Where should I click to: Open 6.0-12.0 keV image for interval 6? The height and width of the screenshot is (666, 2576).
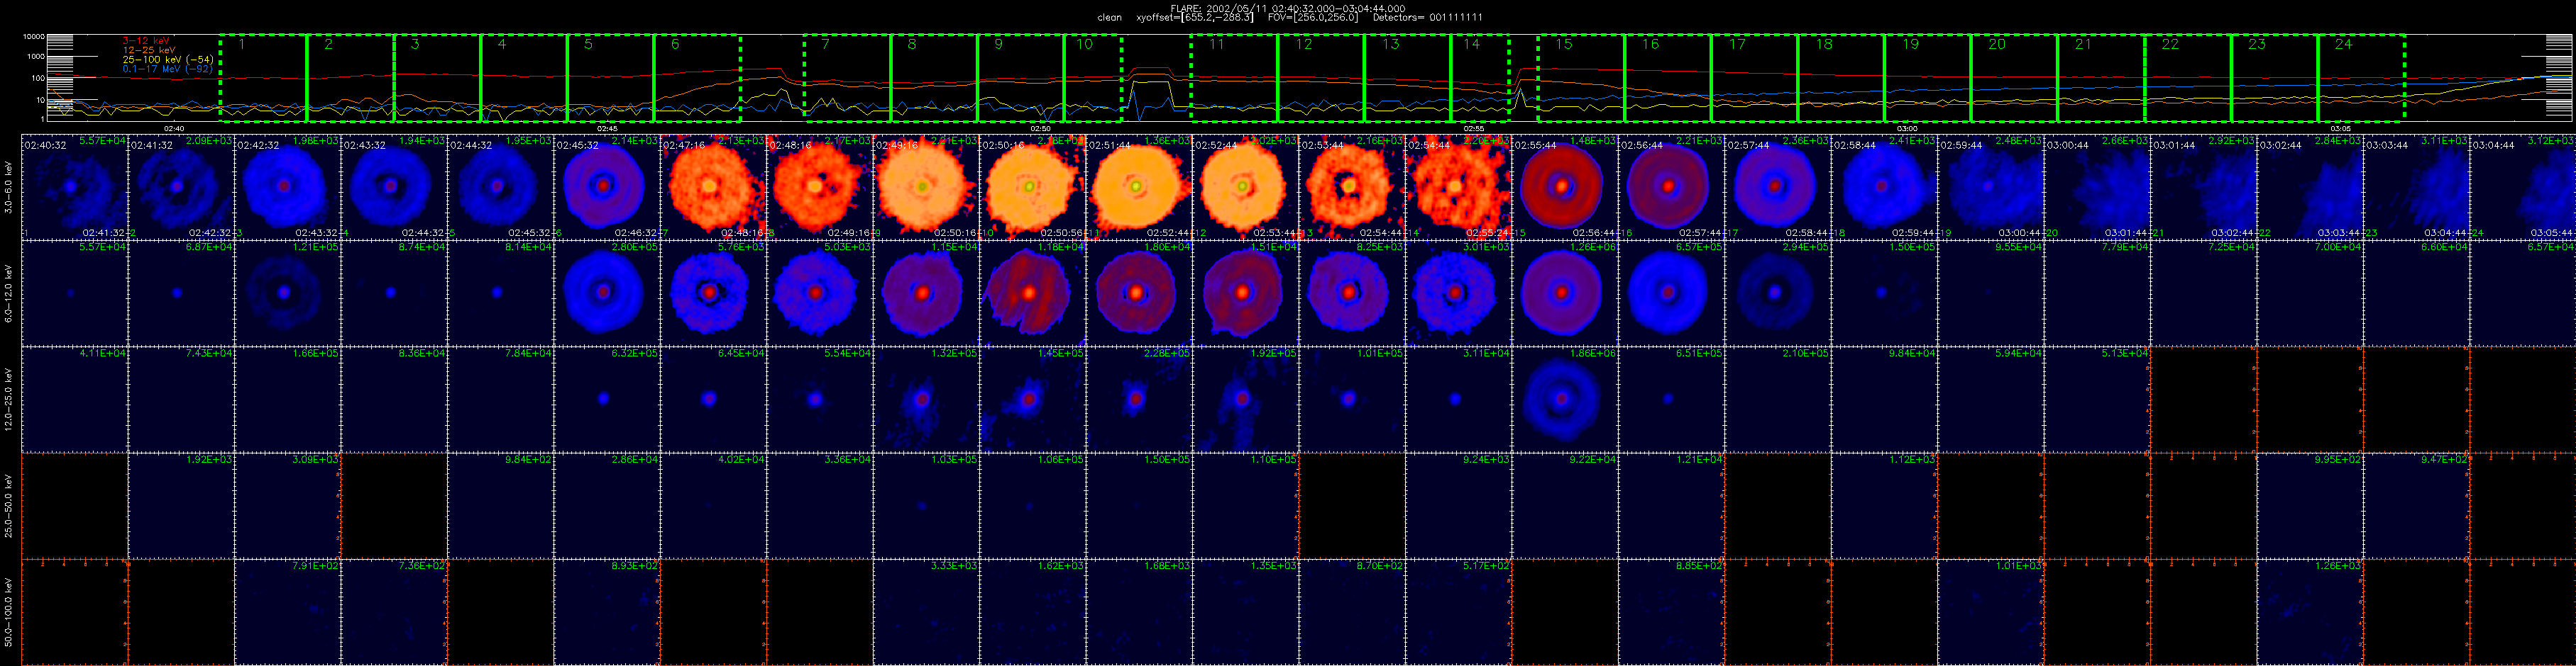(x=607, y=293)
